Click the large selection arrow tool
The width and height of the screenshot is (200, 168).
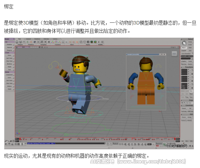pyautogui.click(x=184, y=43)
